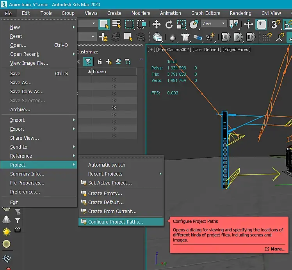
Task: Reset the MassFX simulation
Action: (226, 37)
